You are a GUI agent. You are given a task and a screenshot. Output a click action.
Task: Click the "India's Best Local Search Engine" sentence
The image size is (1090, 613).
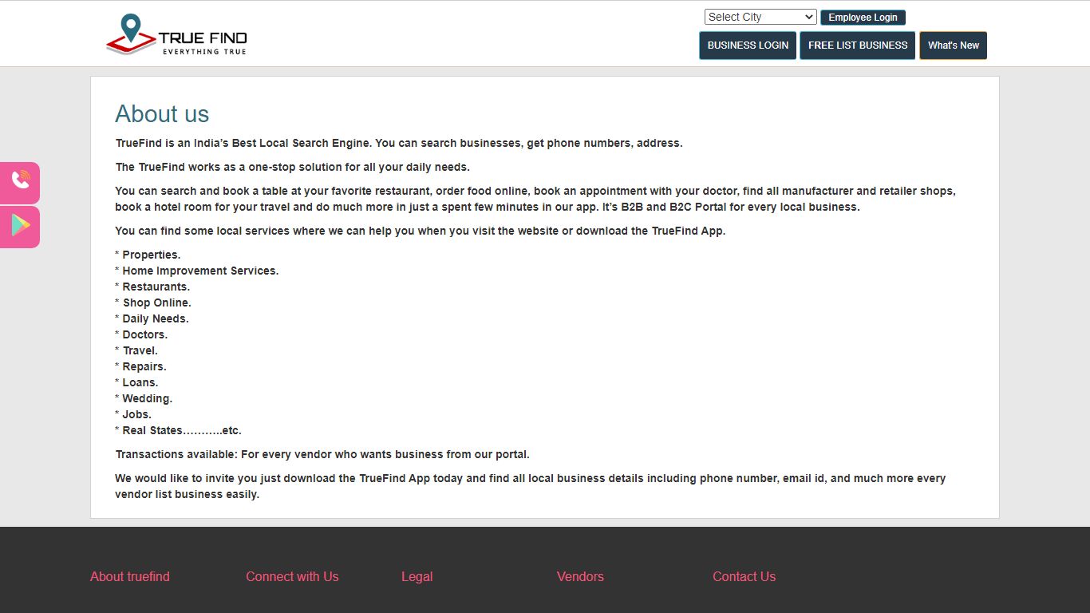click(x=399, y=143)
